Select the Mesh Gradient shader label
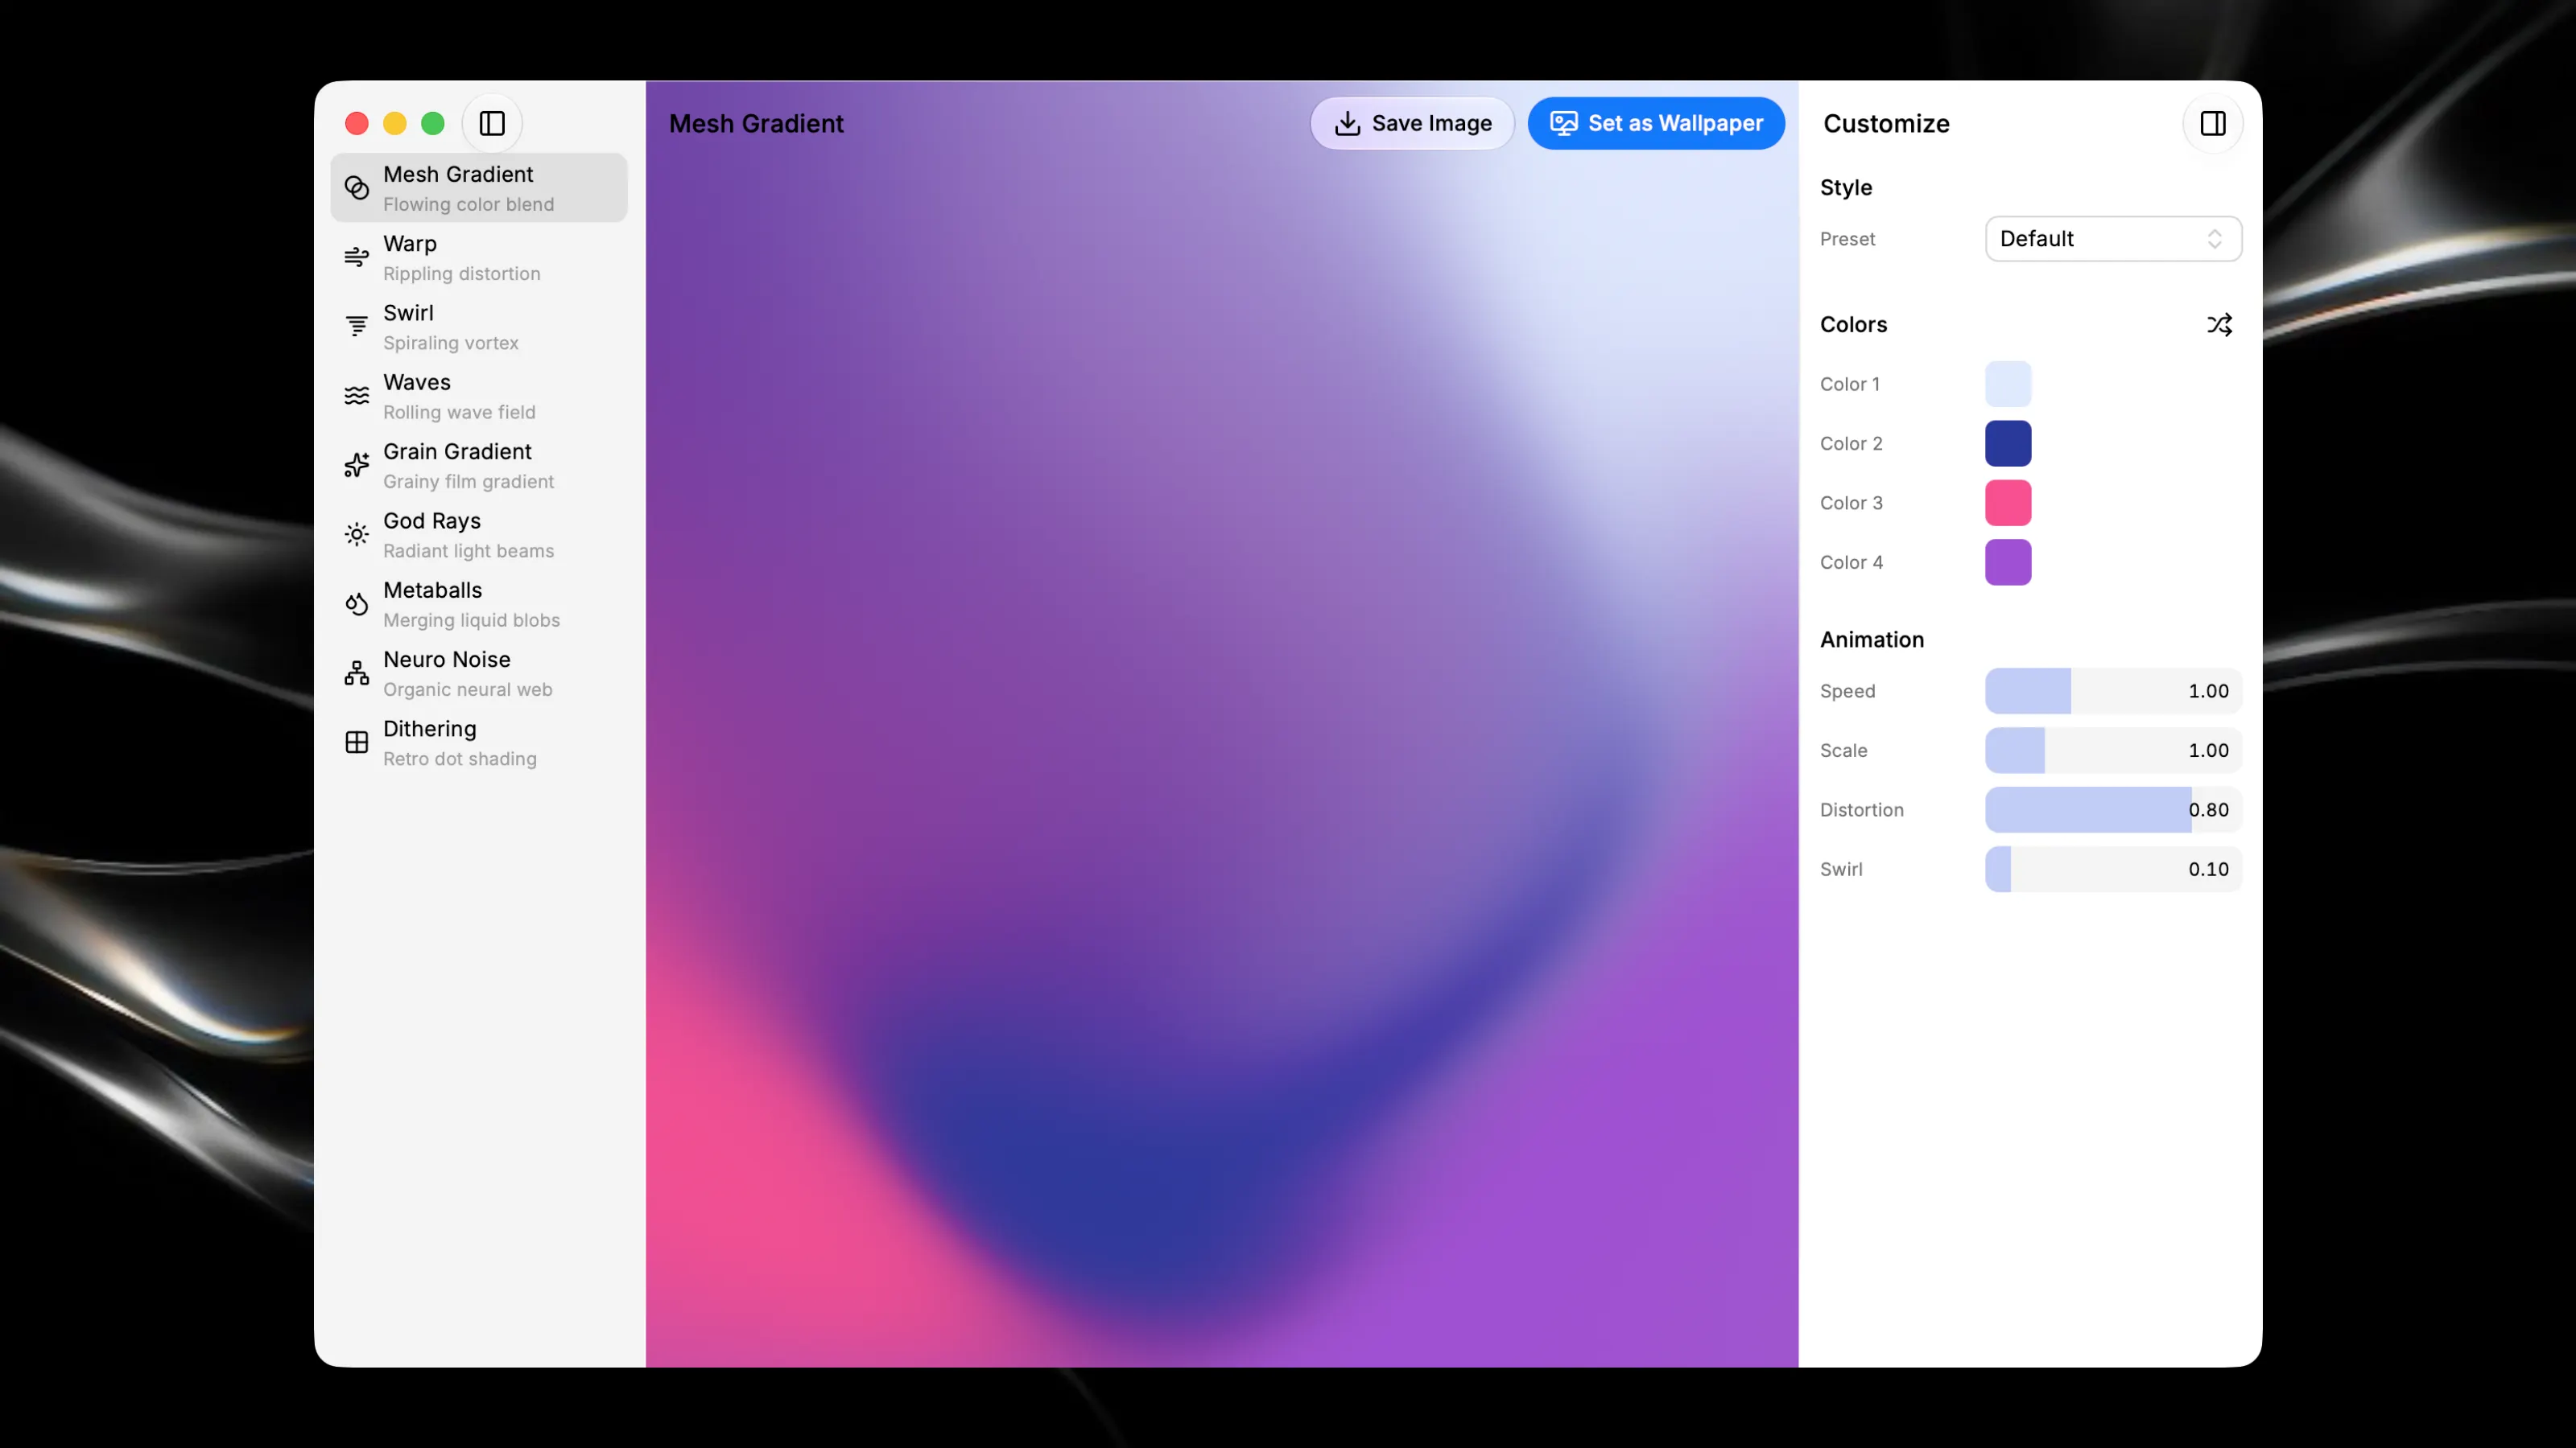The image size is (2576, 1448). [x=458, y=174]
